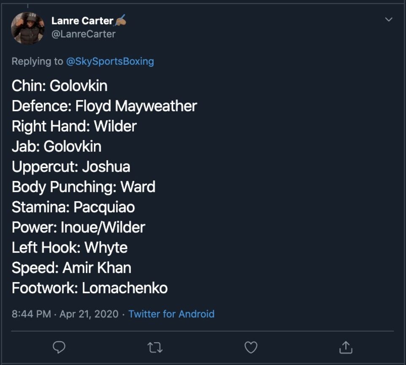The height and width of the screenshot is (365, 406).
Task: Select the "Right Hand: Wilder" text
Action: [x=74, y=126]
